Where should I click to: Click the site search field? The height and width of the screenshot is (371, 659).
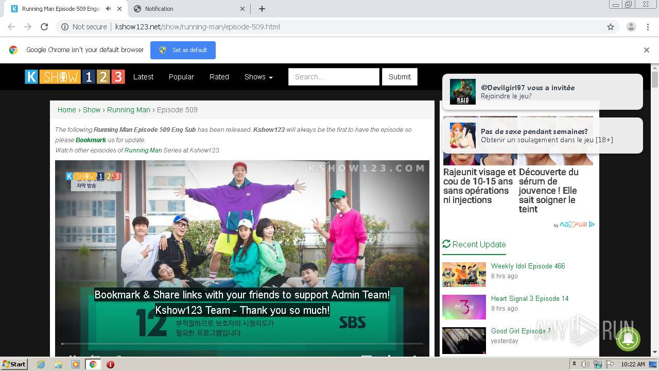[x=334, y=77]
